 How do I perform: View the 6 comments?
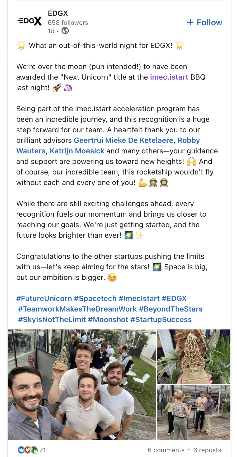coord(166,450)
